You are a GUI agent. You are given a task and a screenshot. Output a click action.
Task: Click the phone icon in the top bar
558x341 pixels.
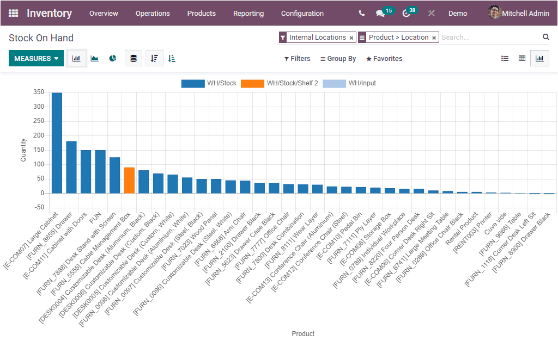[x=361, y=13]
